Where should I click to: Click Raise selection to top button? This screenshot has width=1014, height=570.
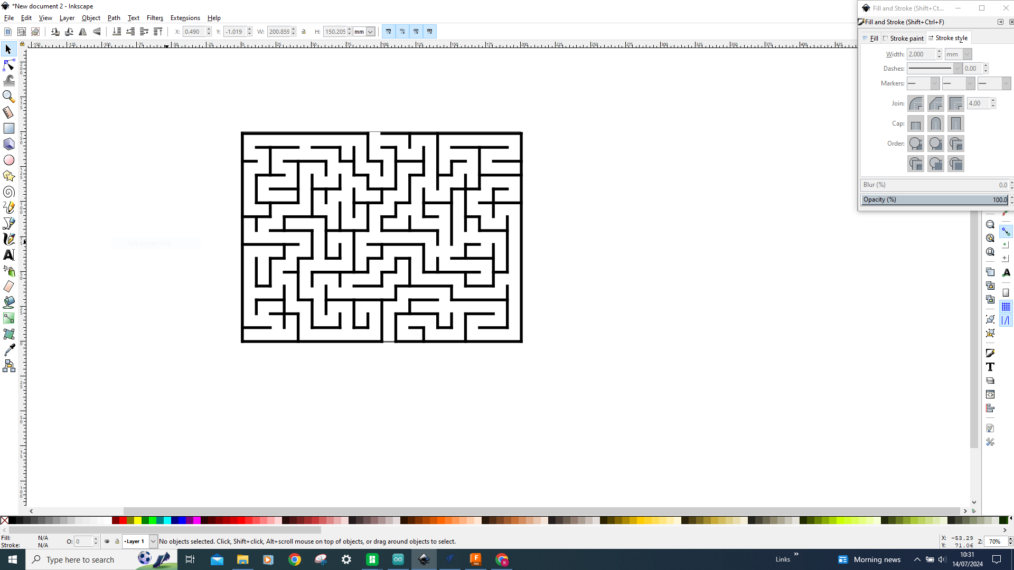point(158,31)
